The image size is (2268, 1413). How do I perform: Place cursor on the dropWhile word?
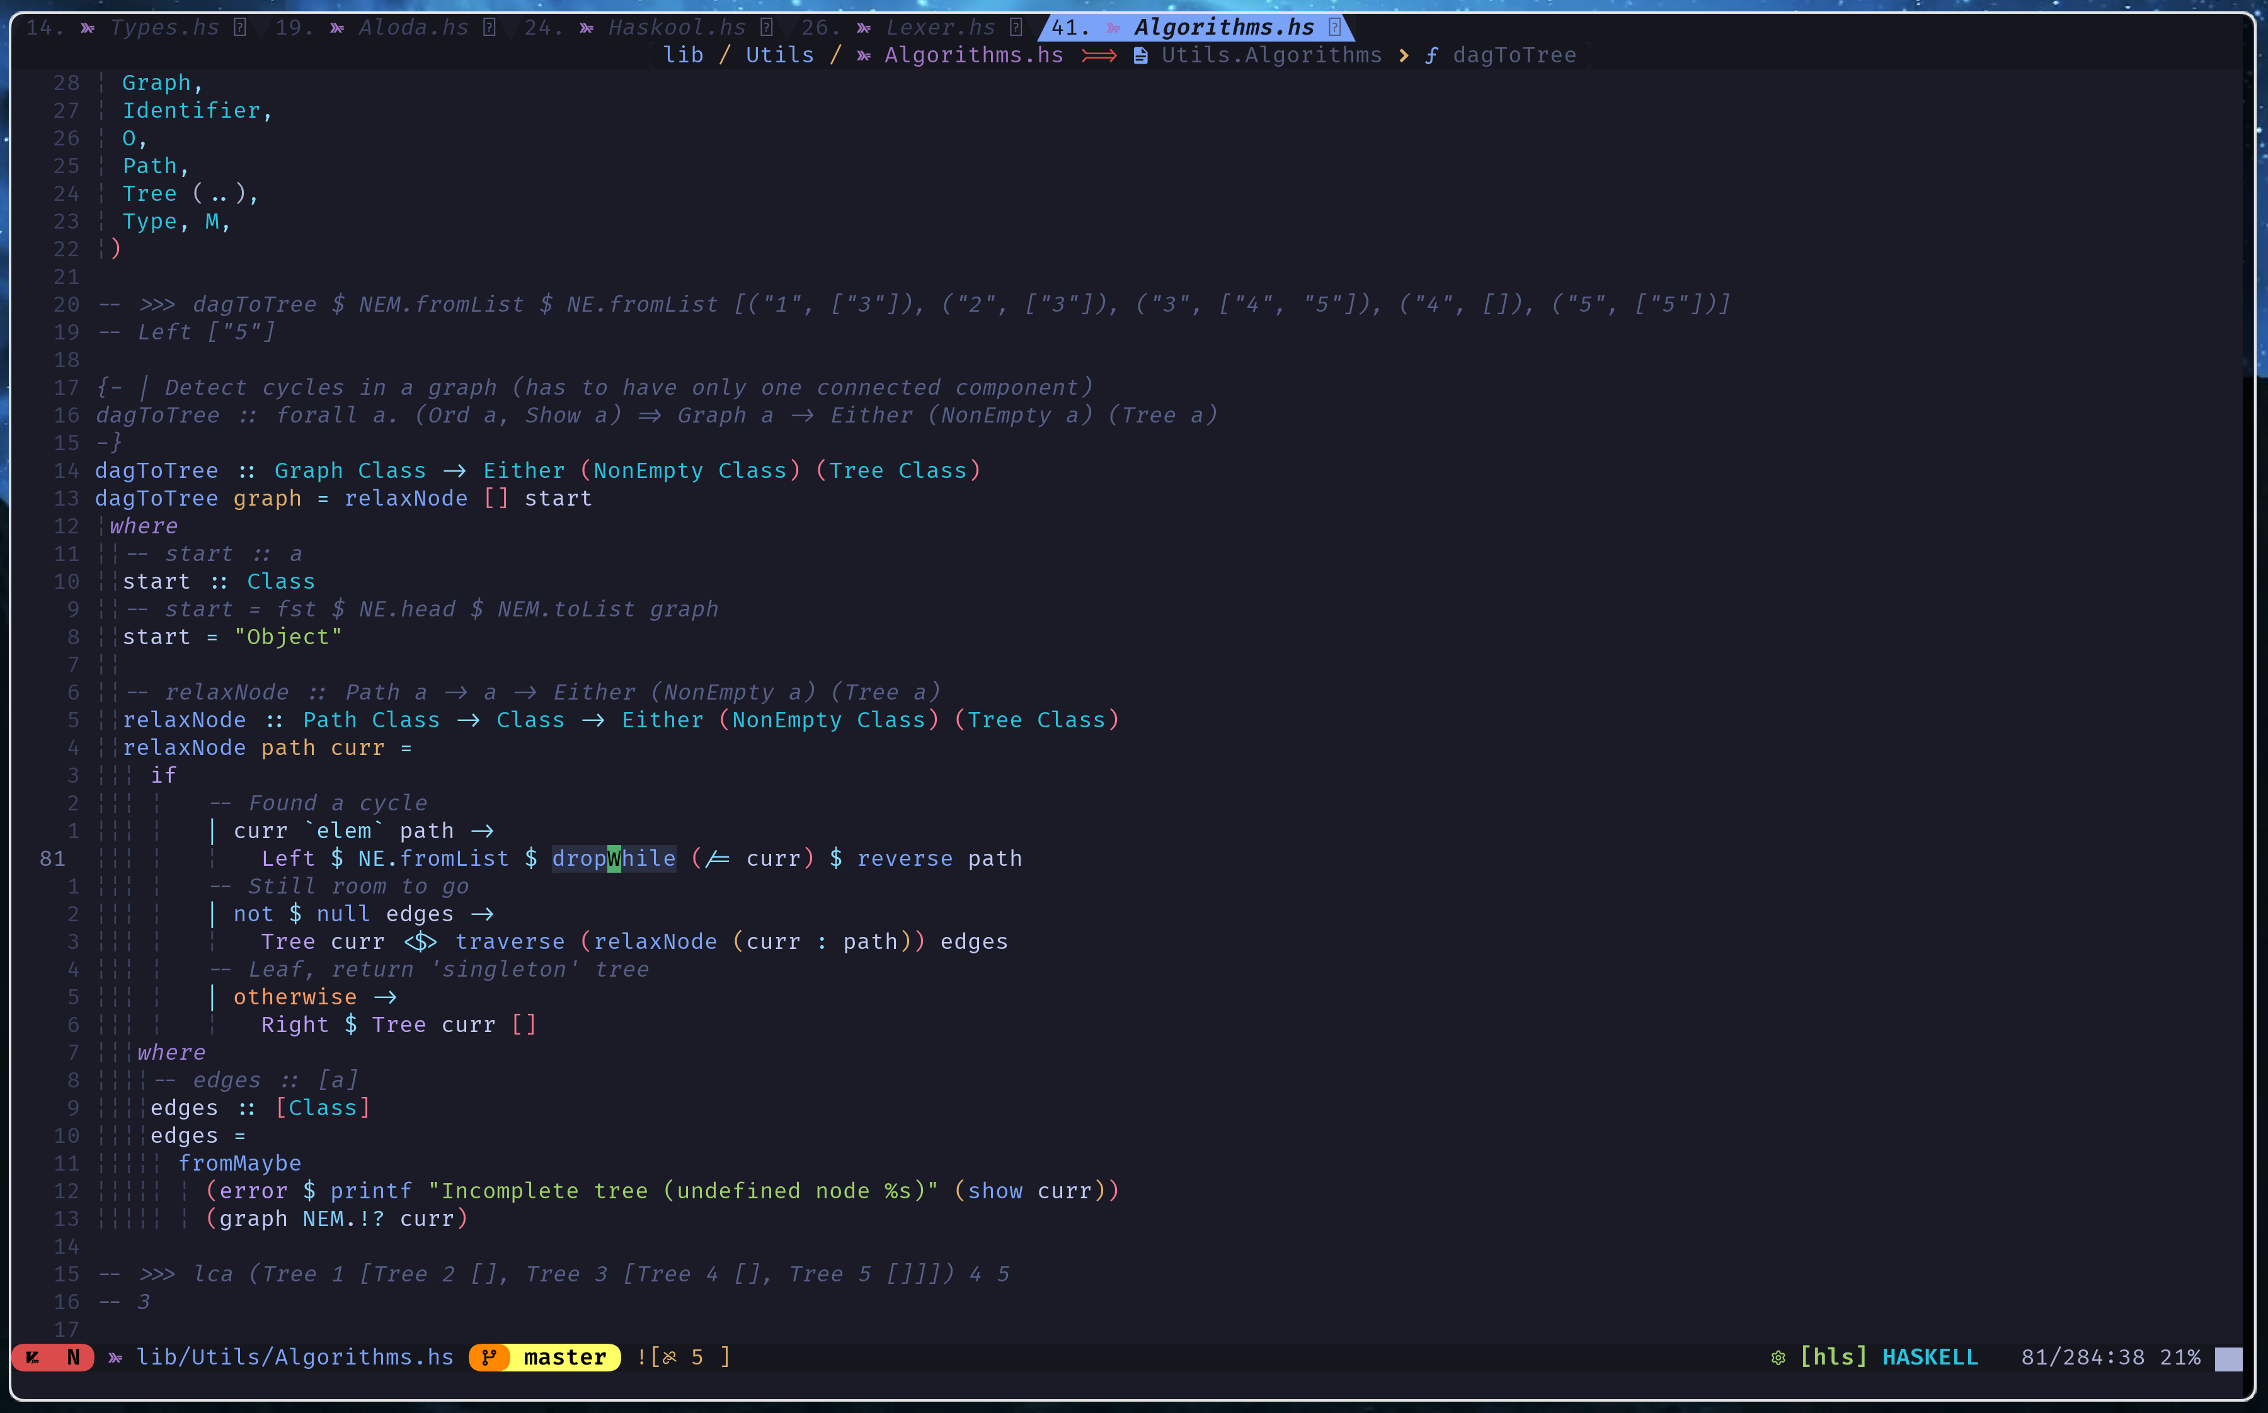pyautogui.click(x=613, y=858)
